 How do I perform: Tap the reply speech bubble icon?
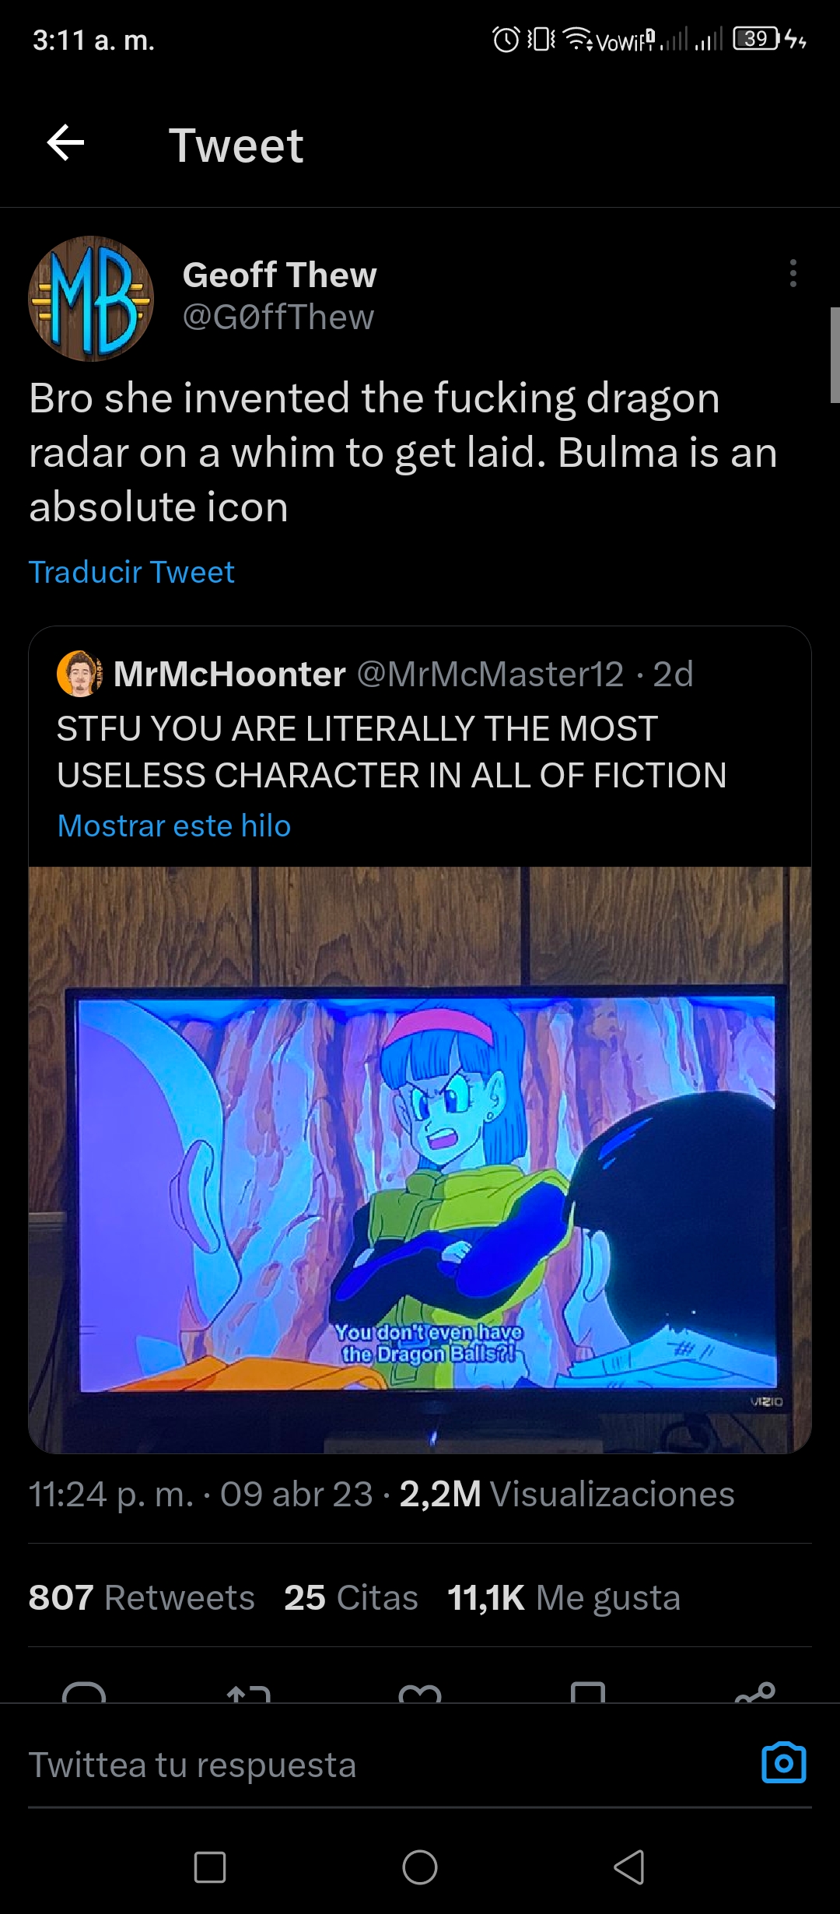point(84,1693)
